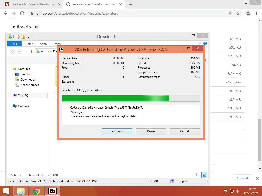Click Computer in Explorer status bar

(180, 181)
